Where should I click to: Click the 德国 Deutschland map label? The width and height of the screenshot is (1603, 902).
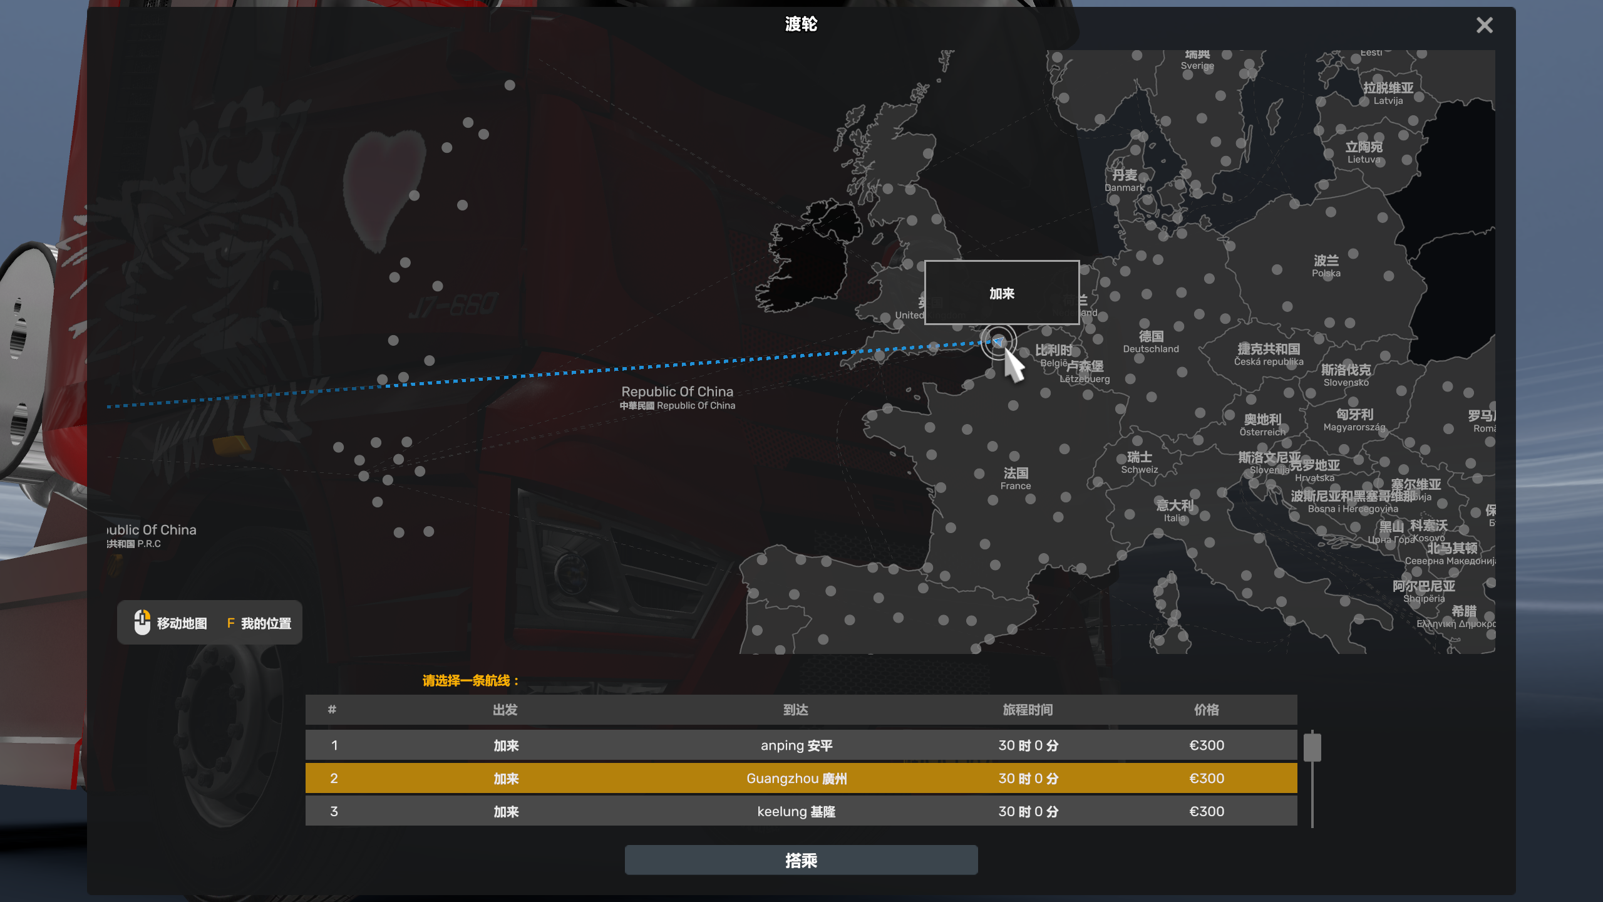point(1151,342)
